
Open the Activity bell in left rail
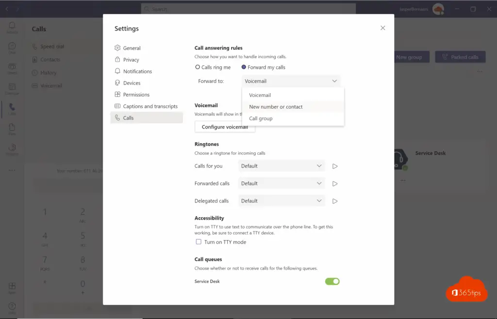coord(12,27)
